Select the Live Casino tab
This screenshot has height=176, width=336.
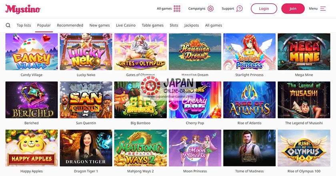pyautogui.click(x=126, y=25)
